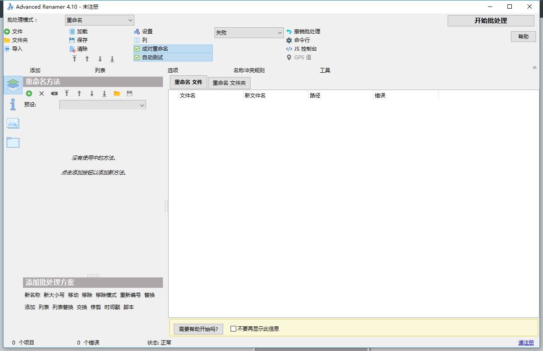Click the green add method icon
The image size is (543, 351).
coord(29,93)
